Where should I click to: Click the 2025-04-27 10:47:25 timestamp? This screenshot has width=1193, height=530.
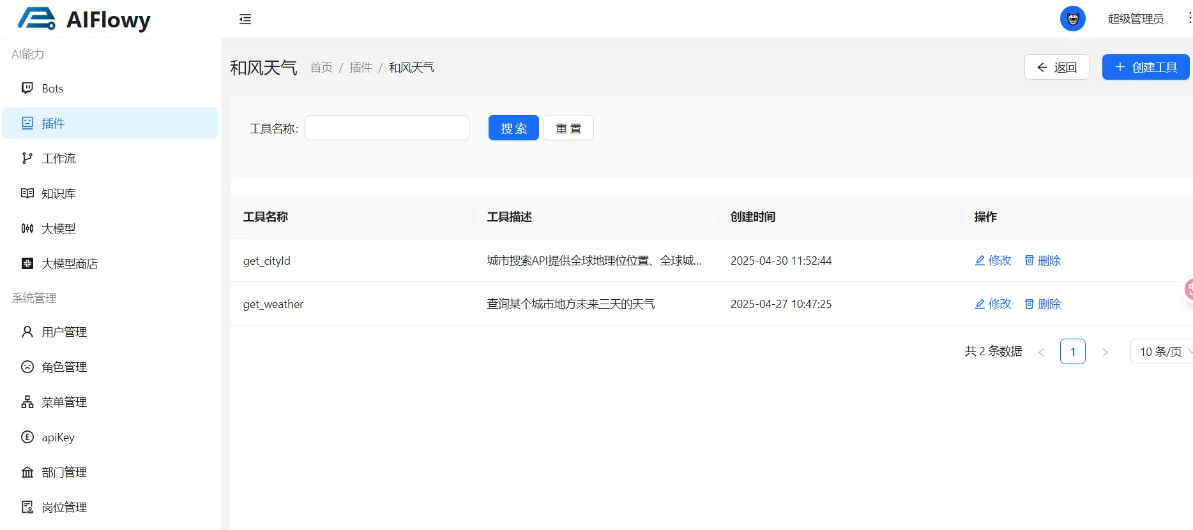pos(781,304)
